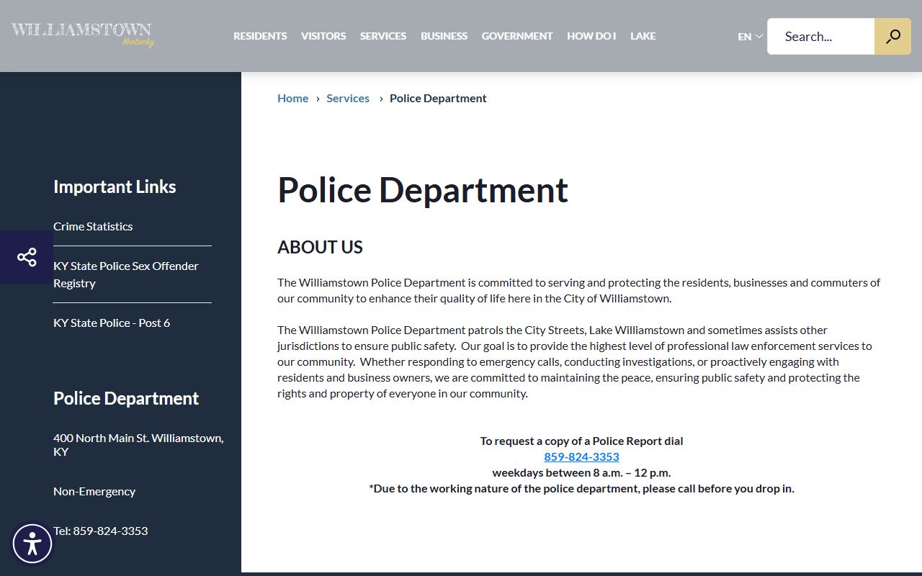922x576 pixels.
Task: Click the Williamstown Kentucky logo
Action: pyautogui.click(x=82, y=35)
